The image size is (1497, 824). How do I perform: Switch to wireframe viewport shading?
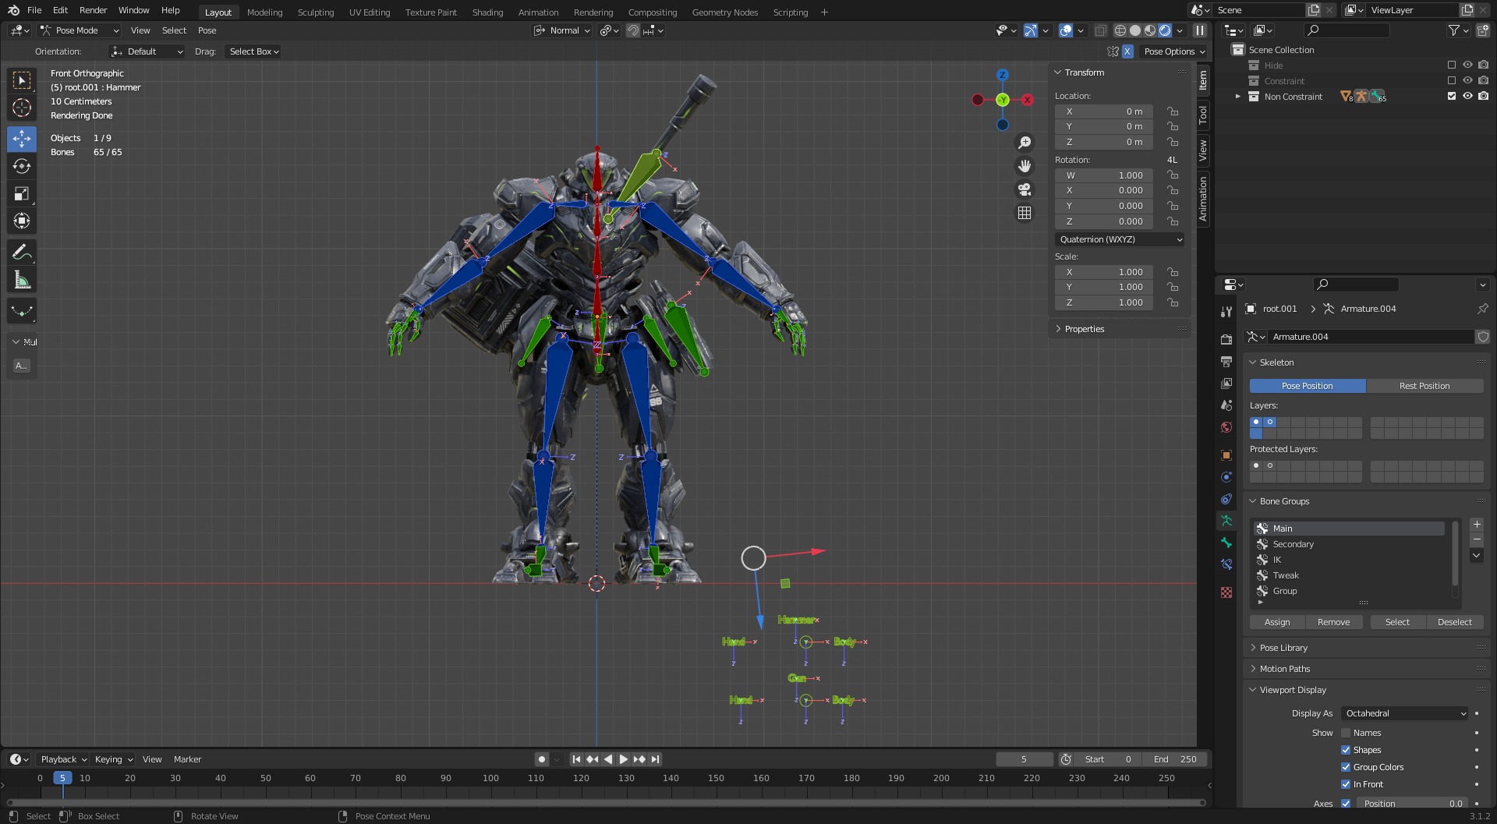click(1120, 30)
